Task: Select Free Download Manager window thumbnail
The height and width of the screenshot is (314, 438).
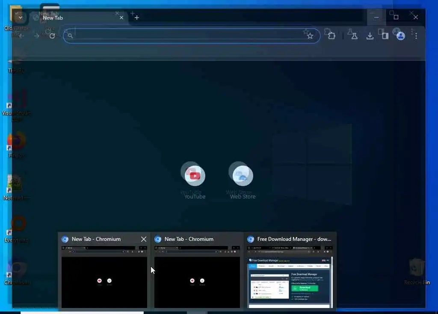Action: [x=290, y=277]
